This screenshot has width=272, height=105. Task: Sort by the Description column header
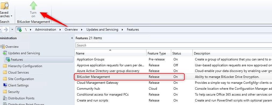coord(232,53)
